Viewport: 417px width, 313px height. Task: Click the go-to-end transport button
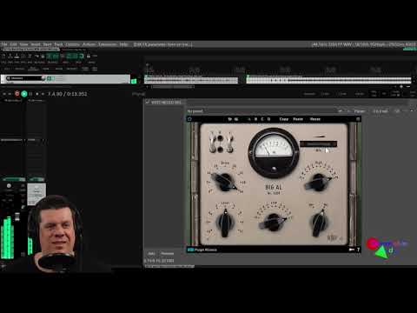click(x=43, y=94)
